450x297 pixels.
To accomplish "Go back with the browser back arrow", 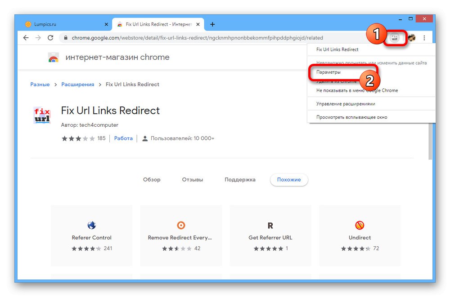I will pos(26,38).
